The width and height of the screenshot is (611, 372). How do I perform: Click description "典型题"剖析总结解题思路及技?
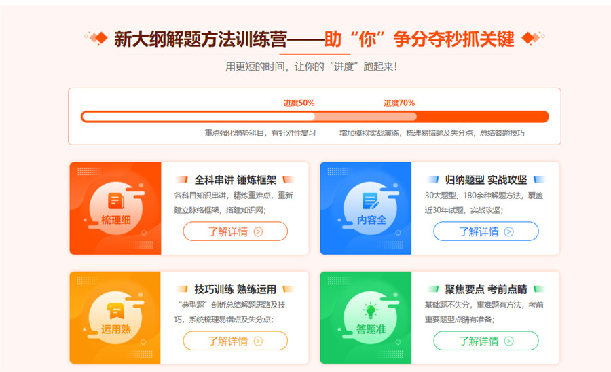pos(232,305)
